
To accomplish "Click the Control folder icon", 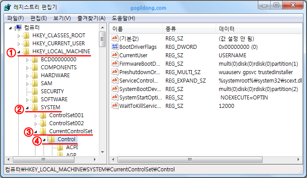I will pos(52,139).
